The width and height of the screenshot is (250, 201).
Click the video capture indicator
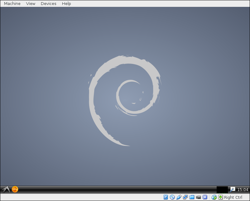pos(198,197)
